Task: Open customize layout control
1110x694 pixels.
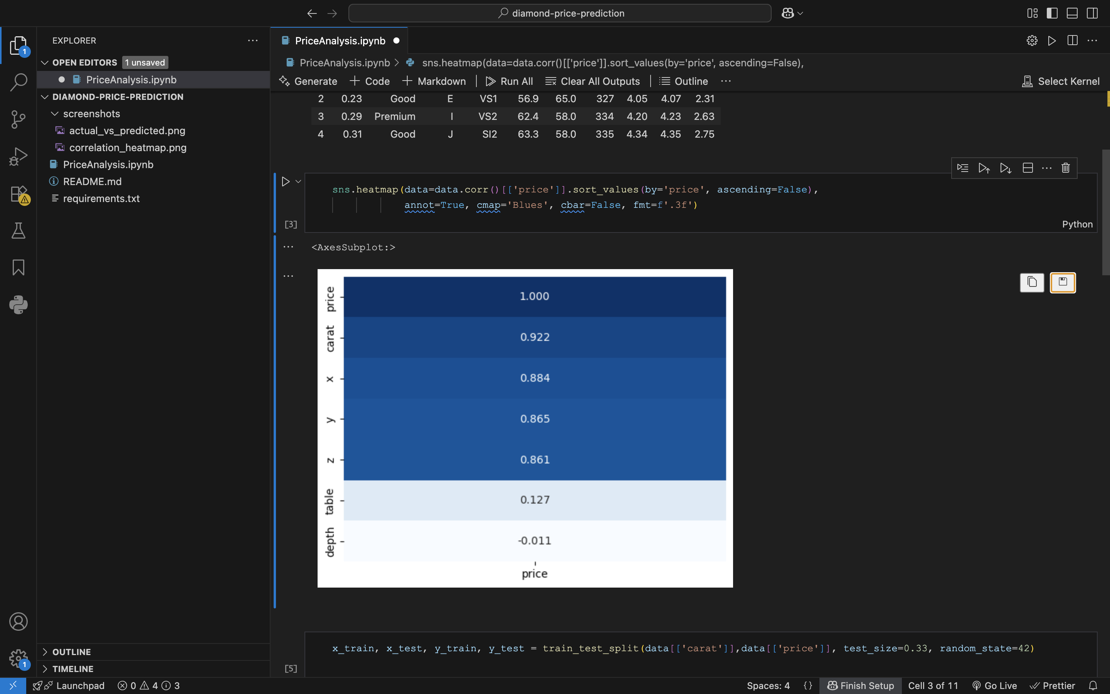Action: [1032, 13]
